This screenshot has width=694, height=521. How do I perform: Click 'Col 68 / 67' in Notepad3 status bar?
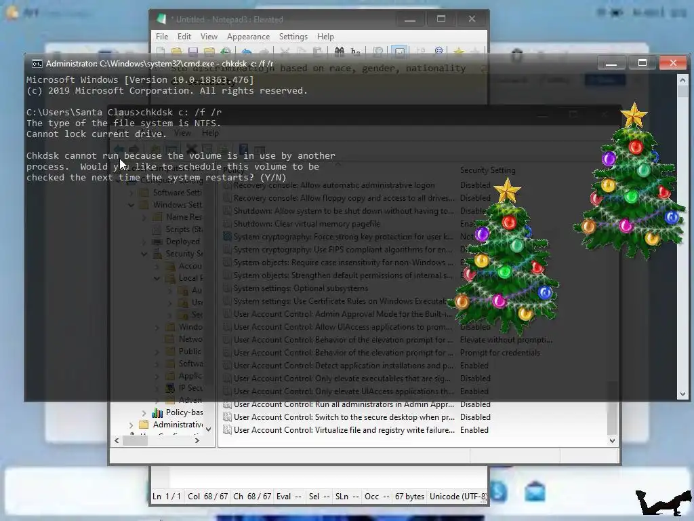[207, 496]
